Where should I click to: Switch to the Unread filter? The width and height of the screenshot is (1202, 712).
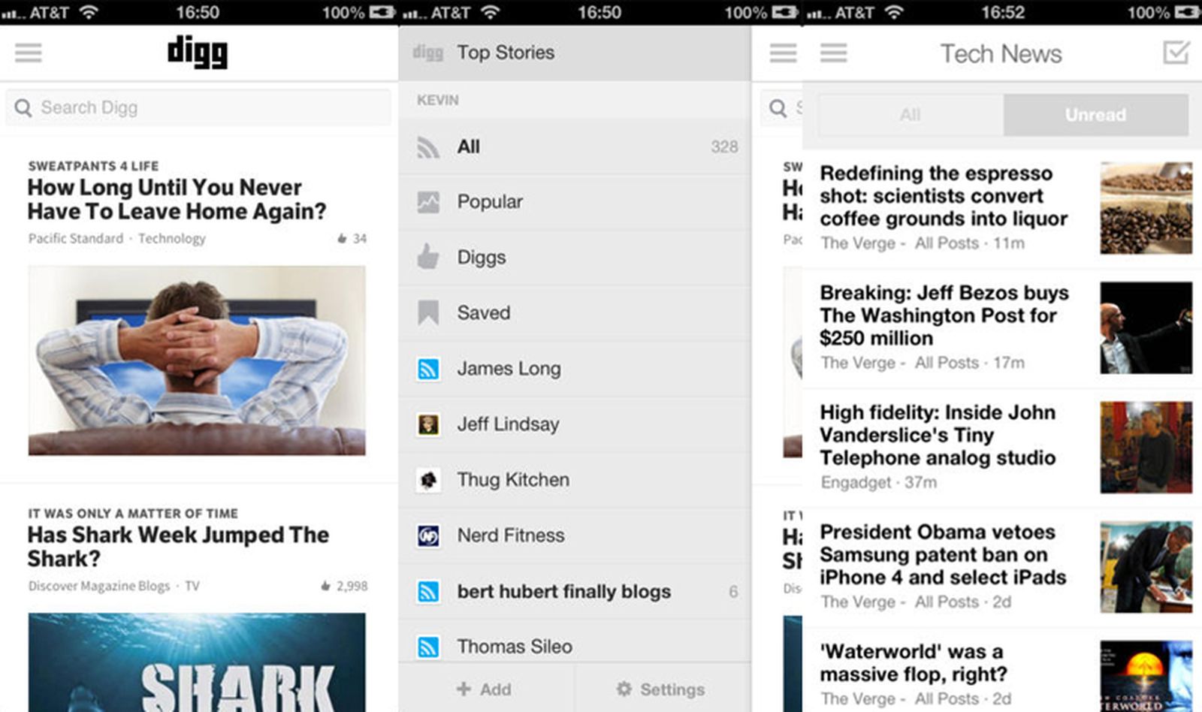pos(1096,114)
